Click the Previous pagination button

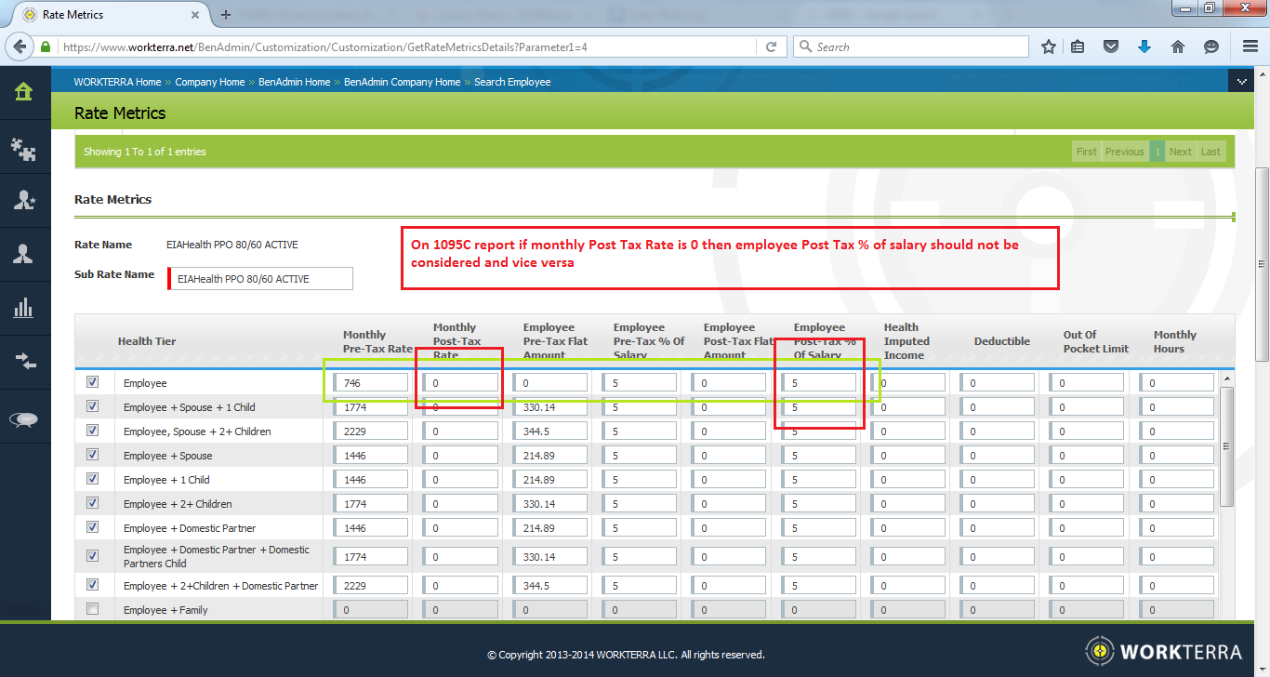pos(1125,152)
